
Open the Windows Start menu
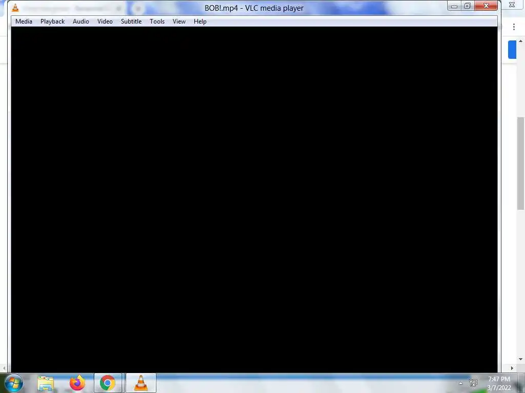point(14,383)
